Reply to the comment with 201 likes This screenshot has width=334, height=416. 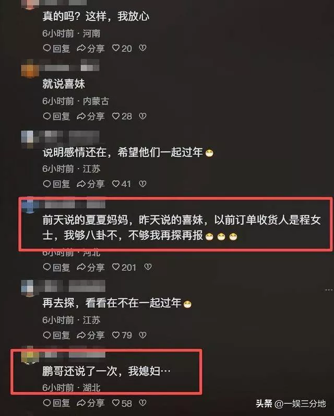(56, 267)
